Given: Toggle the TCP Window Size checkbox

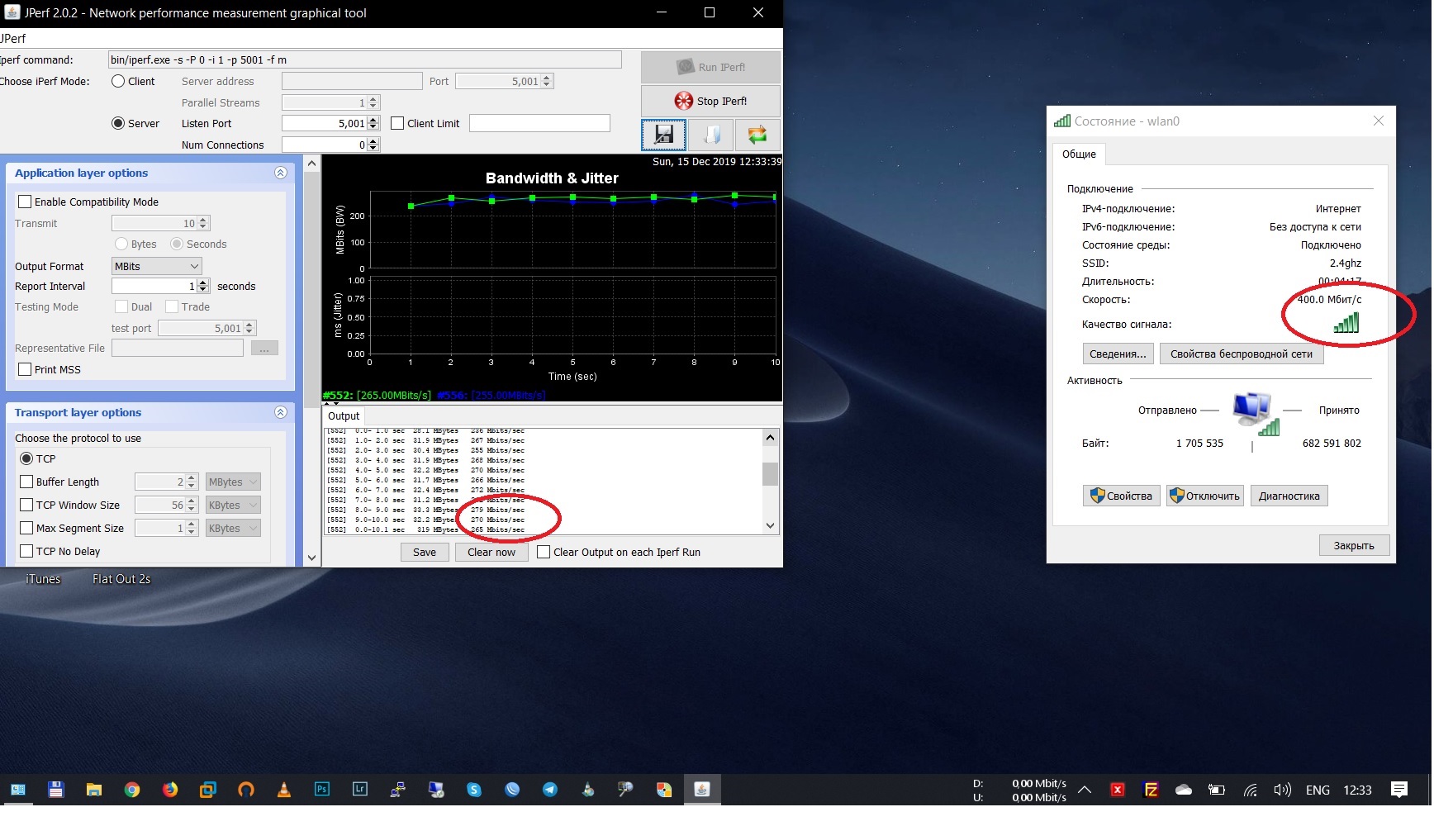Looking at the screenshot, I should tap(26, 505).
